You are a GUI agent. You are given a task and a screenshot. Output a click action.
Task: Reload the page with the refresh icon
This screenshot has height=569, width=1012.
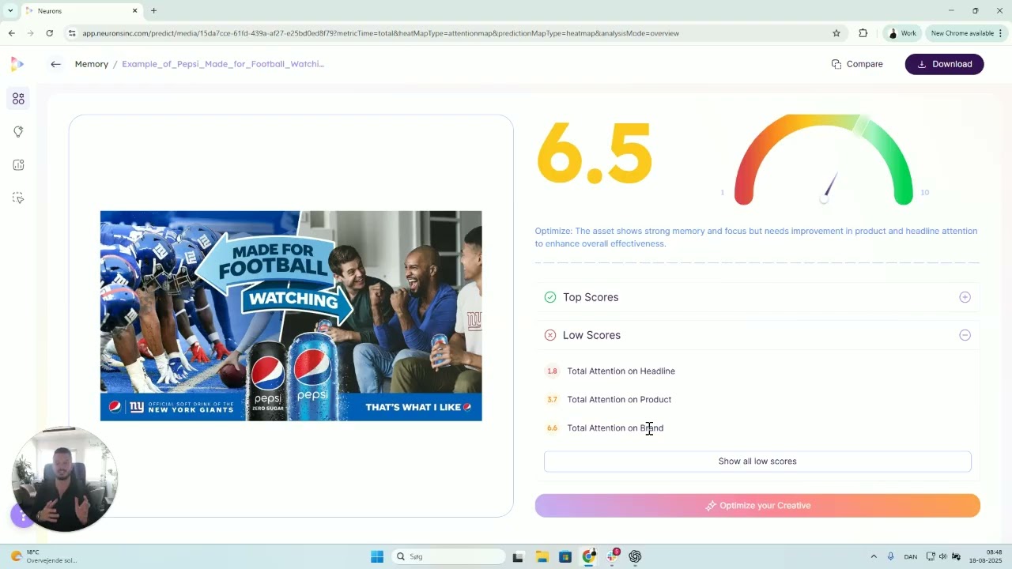point(50,33)
